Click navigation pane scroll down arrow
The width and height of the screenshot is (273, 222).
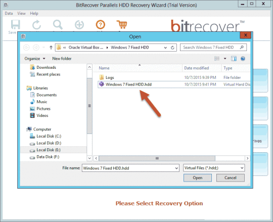click(89, 158)
